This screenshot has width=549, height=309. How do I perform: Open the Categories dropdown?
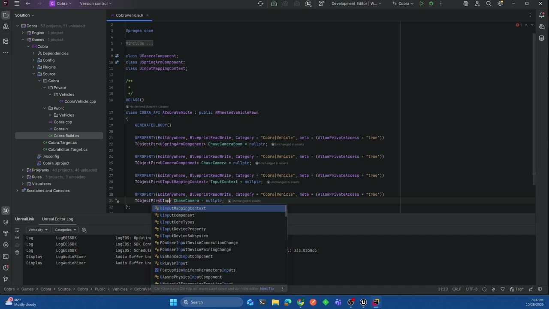point(66,230)
